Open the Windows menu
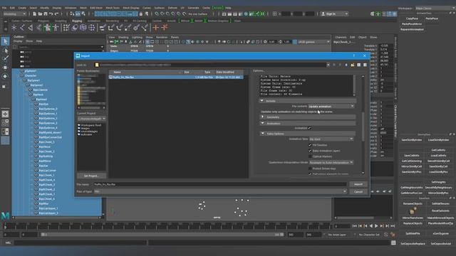 point(71,8)
